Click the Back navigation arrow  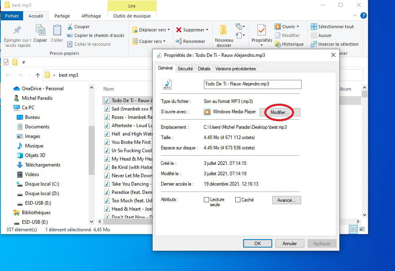pos(8,75)
